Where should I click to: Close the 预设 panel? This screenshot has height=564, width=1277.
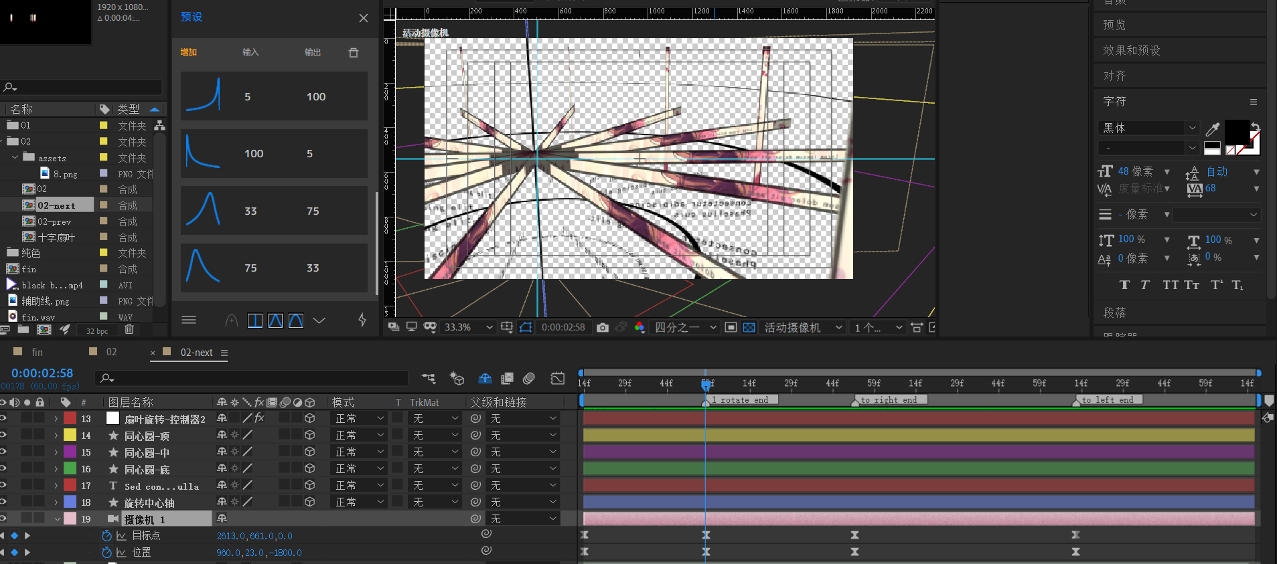click(364, 18)
